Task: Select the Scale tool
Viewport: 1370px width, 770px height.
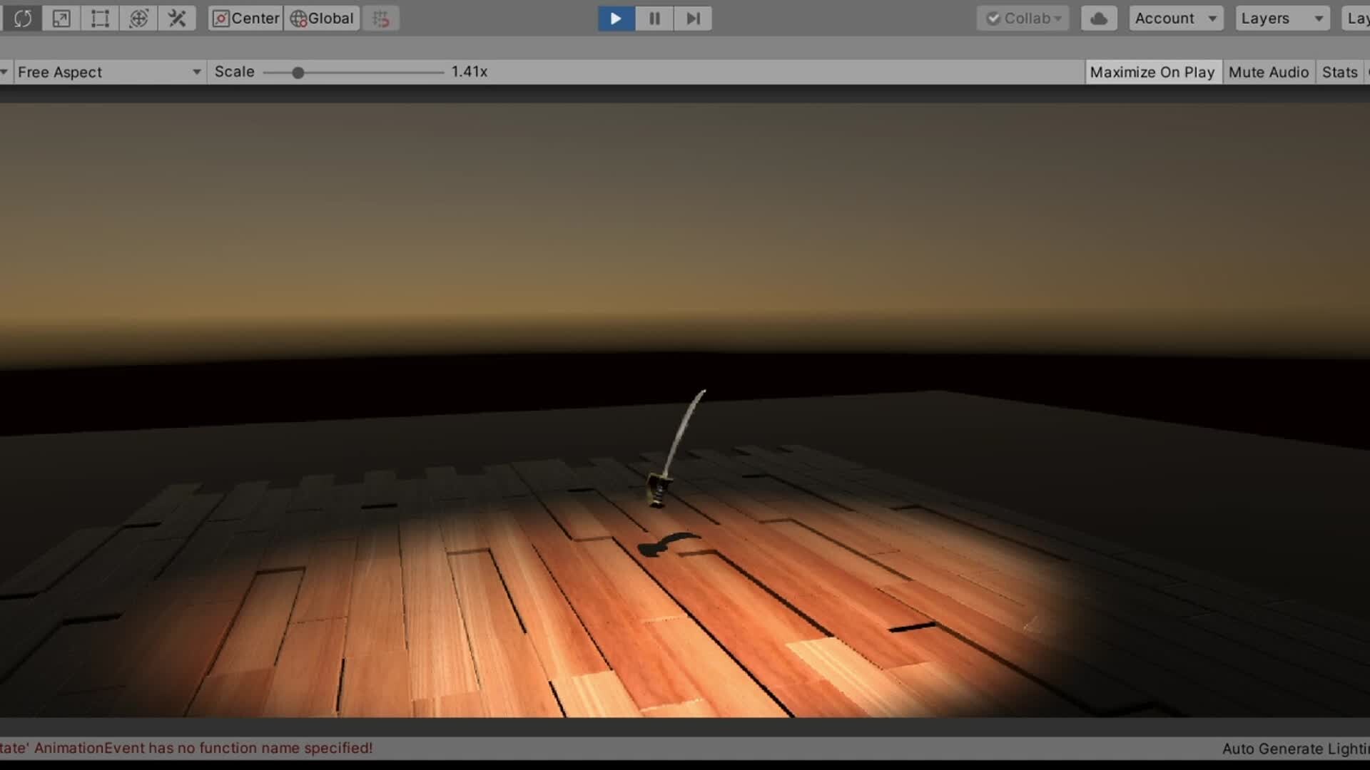Action: point(61,19)
